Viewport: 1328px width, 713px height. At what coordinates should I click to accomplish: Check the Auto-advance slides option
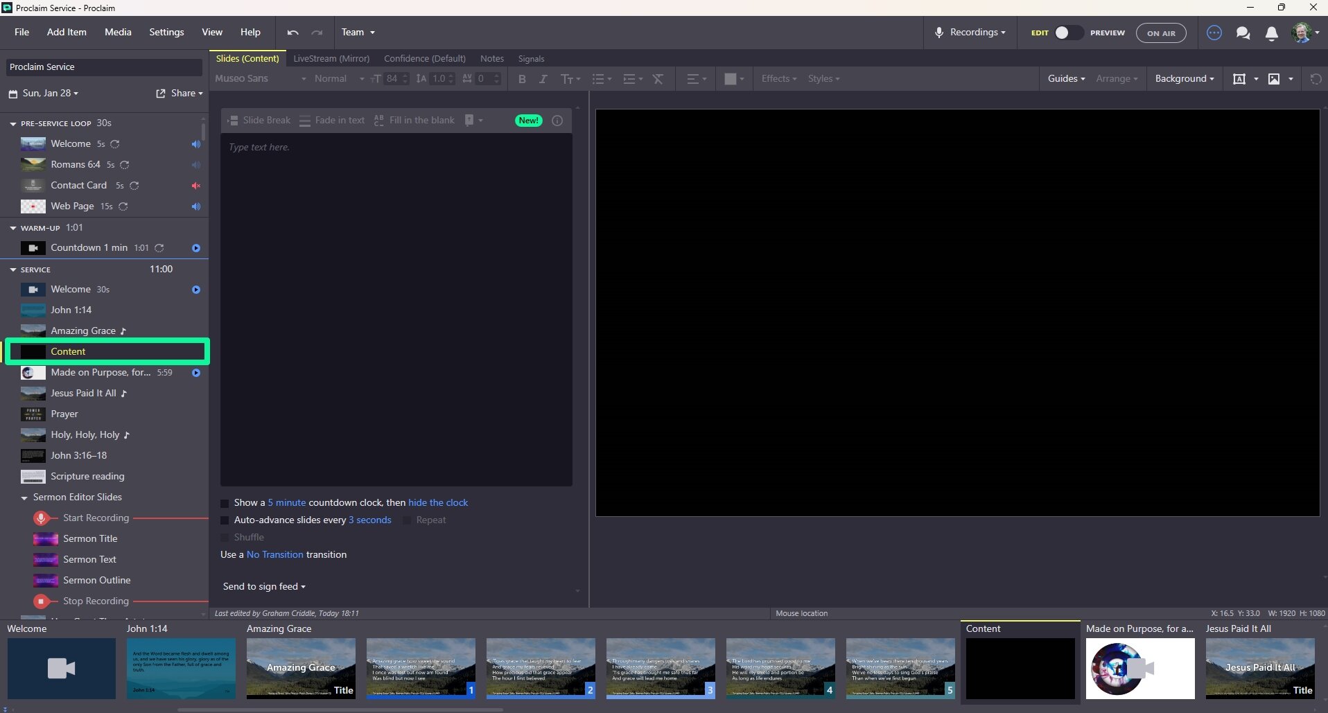pyautogui.click(x=224, y=520)
